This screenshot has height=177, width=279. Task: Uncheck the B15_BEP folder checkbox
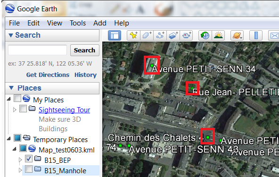[29, 159]
